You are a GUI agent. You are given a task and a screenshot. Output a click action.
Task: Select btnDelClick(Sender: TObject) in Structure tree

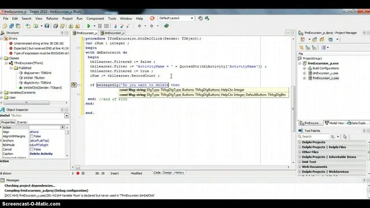coord(43,88)
